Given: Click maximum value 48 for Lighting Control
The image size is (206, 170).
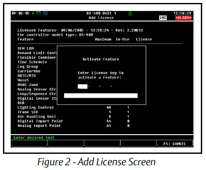Looking at the screenshot, I should 109,107.
